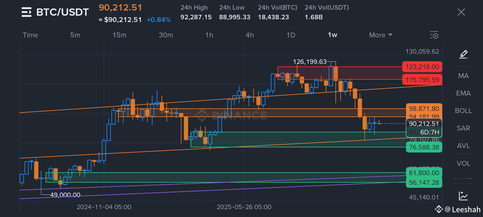The image size is (483, 217).
Task: Close the full-screen chart view
Action: (x=461, y=12)
